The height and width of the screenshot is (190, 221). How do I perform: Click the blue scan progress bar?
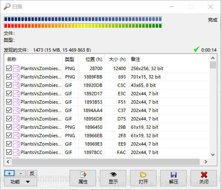(83, 19)
